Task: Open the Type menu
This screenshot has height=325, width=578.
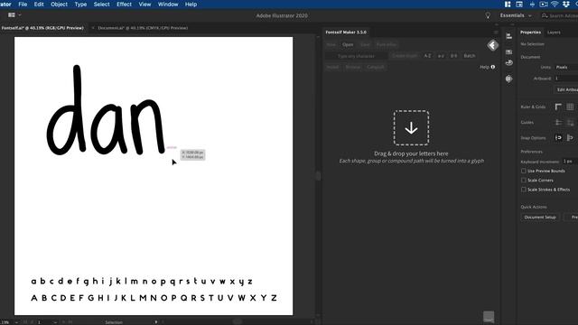Action: click(x=80, y=5)
